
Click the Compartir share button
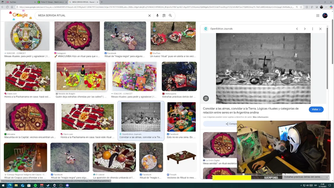pyautogui.click(x=231, y=124)
